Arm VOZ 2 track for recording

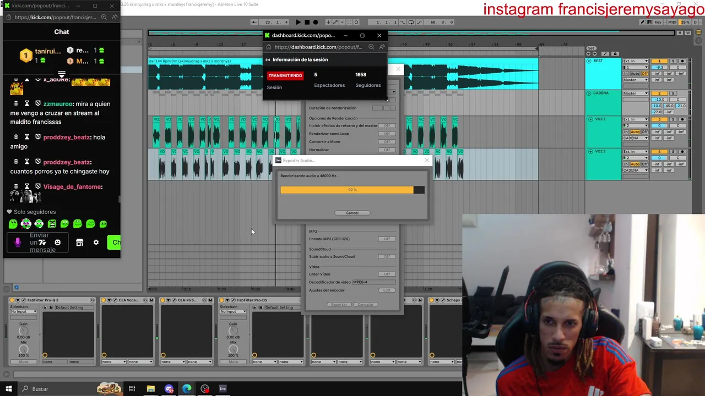pyautogui.click(x=682, y=151)
